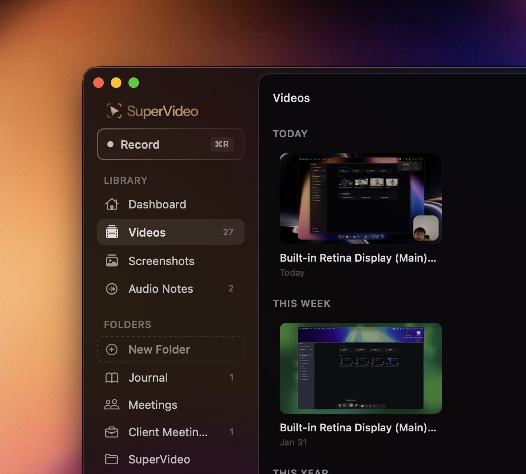Click the Audio Notes waveform icon
Screen dimensions: 526x474
coord(112,289)
